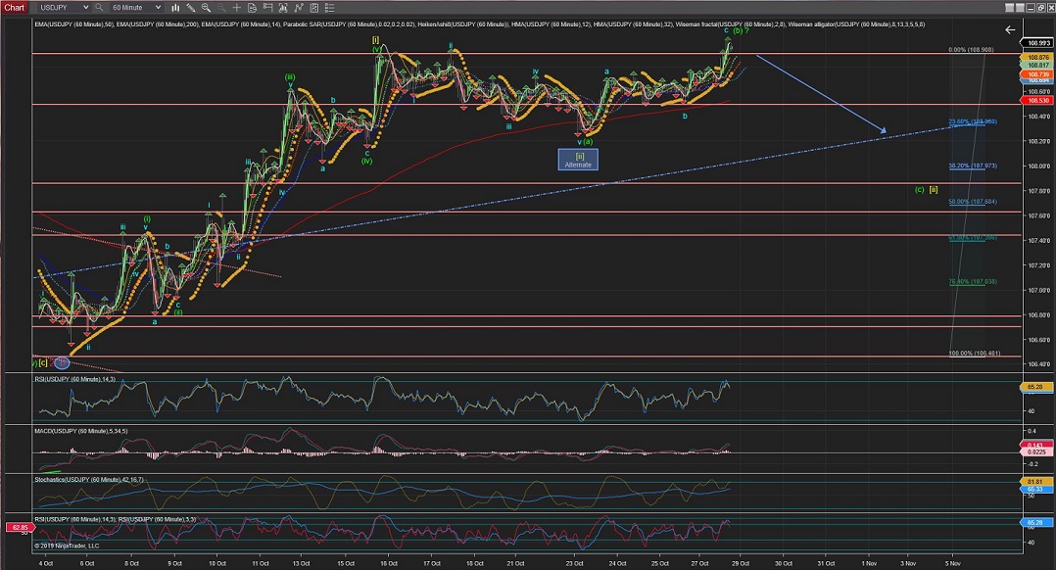Select the Chart tab label

coord(14,7)
